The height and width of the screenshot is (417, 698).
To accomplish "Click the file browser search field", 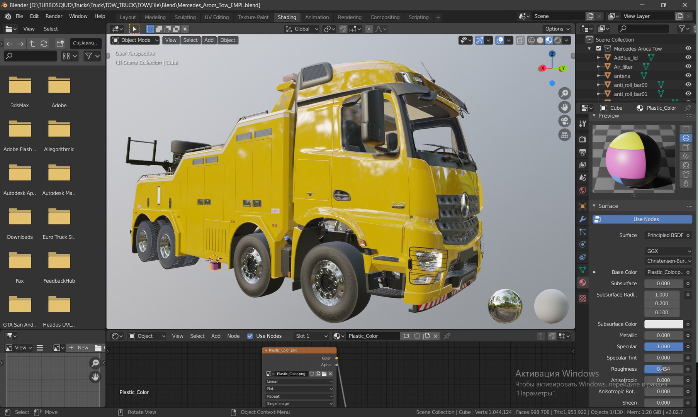I will [x=30, y=56].
